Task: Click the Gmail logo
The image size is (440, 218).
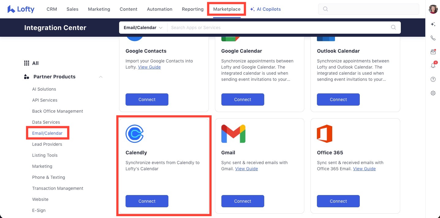Action: [233, 134]
